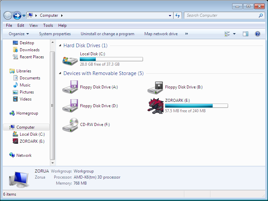Image resolution: width=268 pixels, height=201 pixels.
Task: Open the ZOROARK (E:) drive icon
Action: coord(155,106)
